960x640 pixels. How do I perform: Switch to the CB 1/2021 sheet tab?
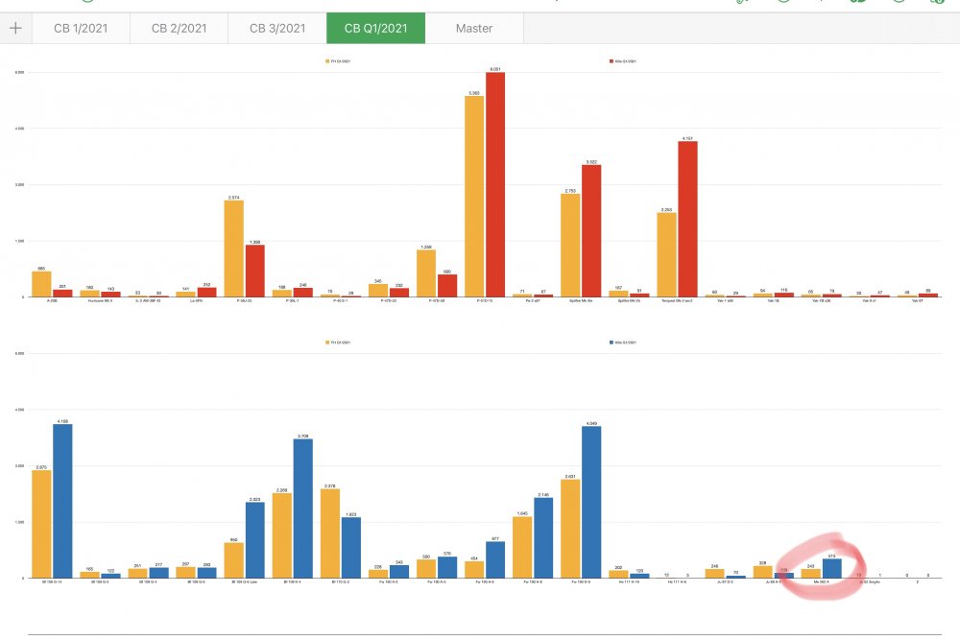coord(81,28)
